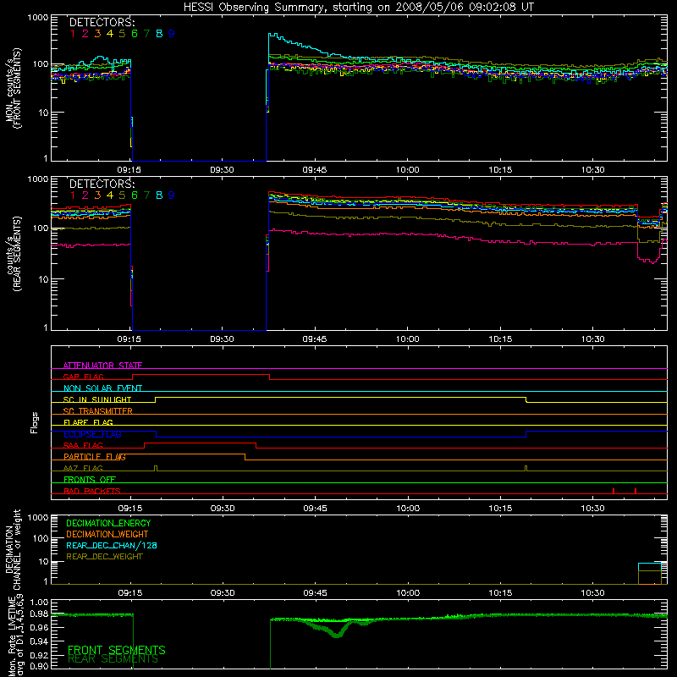Click DETECTORS: label in front segments panel

tap(102, 23)
